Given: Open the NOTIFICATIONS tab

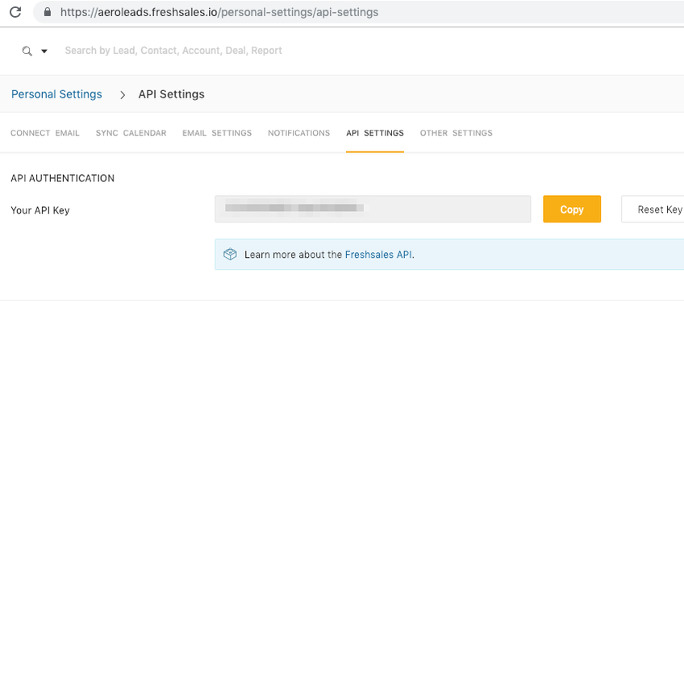Looking at the screenshot, I should point(298,133).
